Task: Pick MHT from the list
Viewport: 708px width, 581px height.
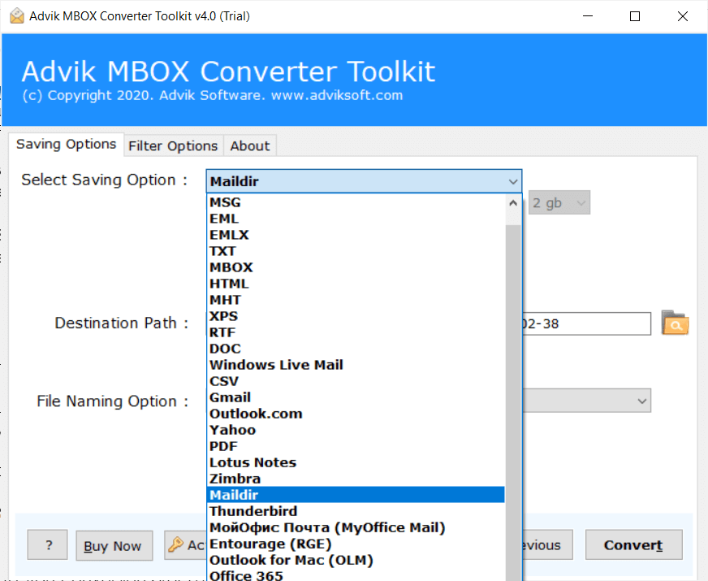Action: [356, 300]
